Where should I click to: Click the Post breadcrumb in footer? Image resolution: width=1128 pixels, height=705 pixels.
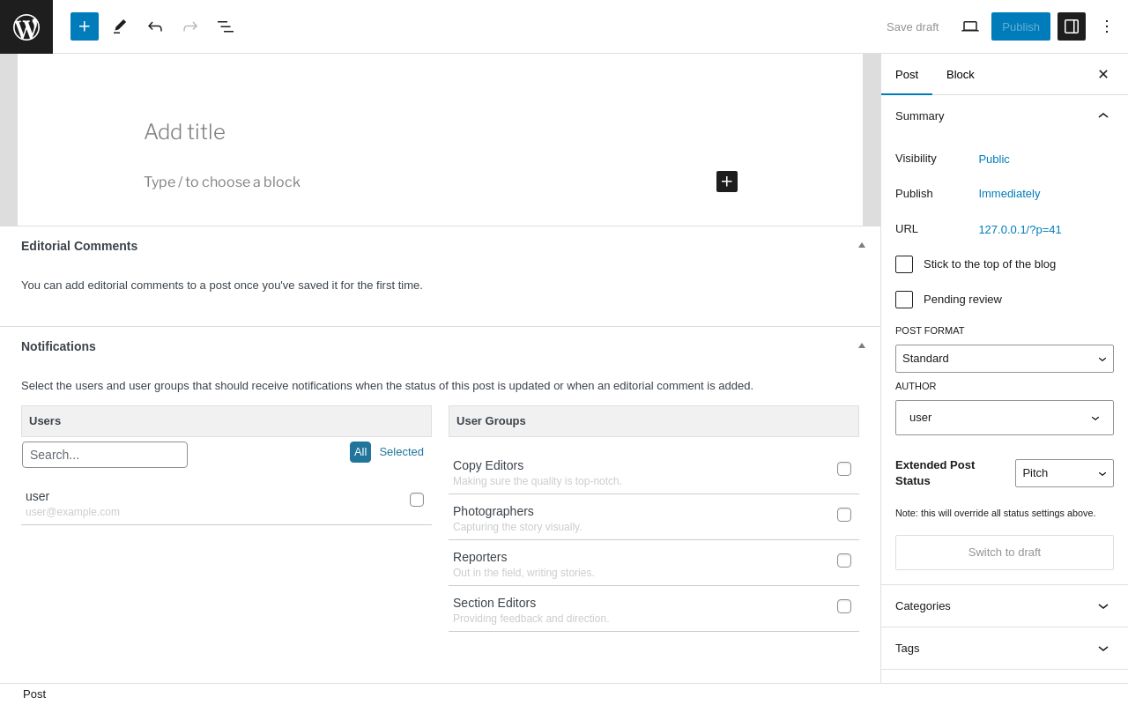click(34, 694)
